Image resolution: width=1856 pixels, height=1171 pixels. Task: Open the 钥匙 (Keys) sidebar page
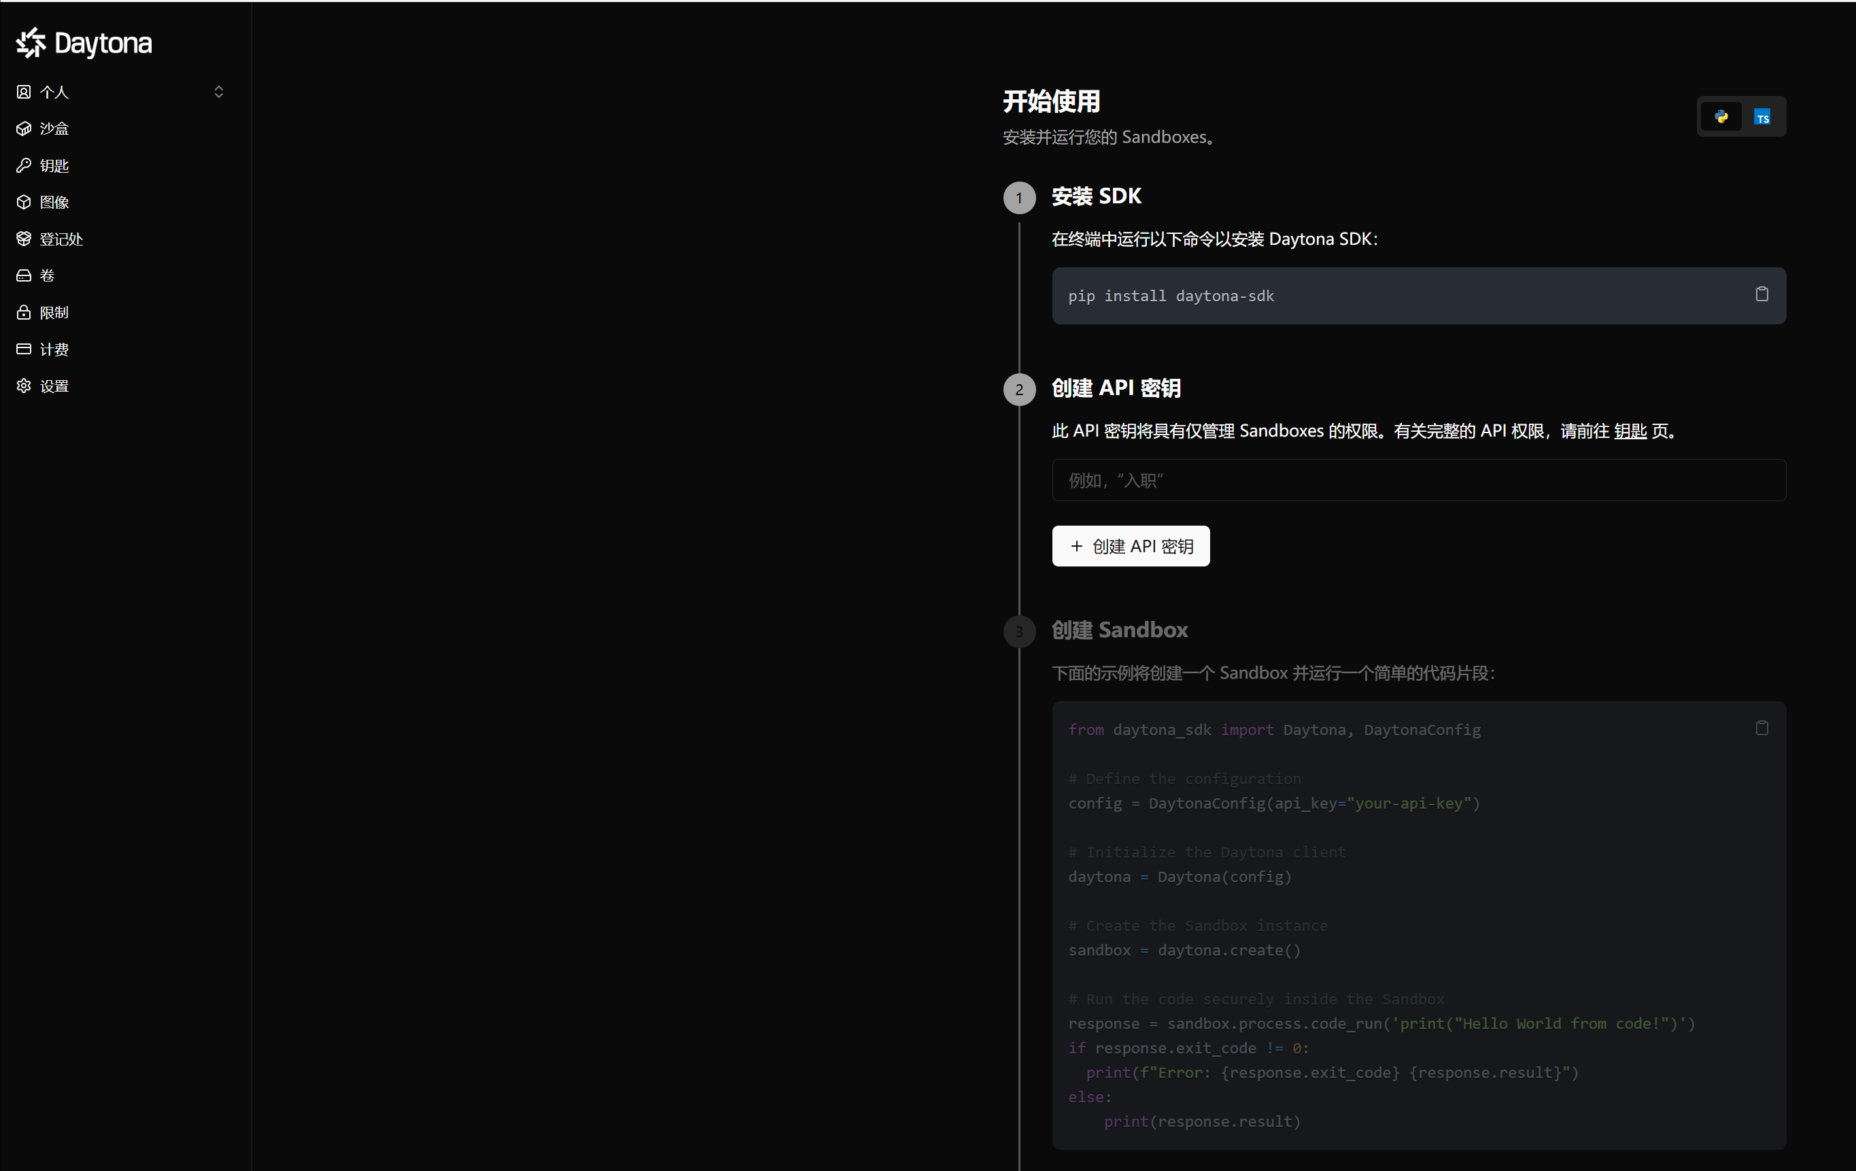(x=54, y=166)
